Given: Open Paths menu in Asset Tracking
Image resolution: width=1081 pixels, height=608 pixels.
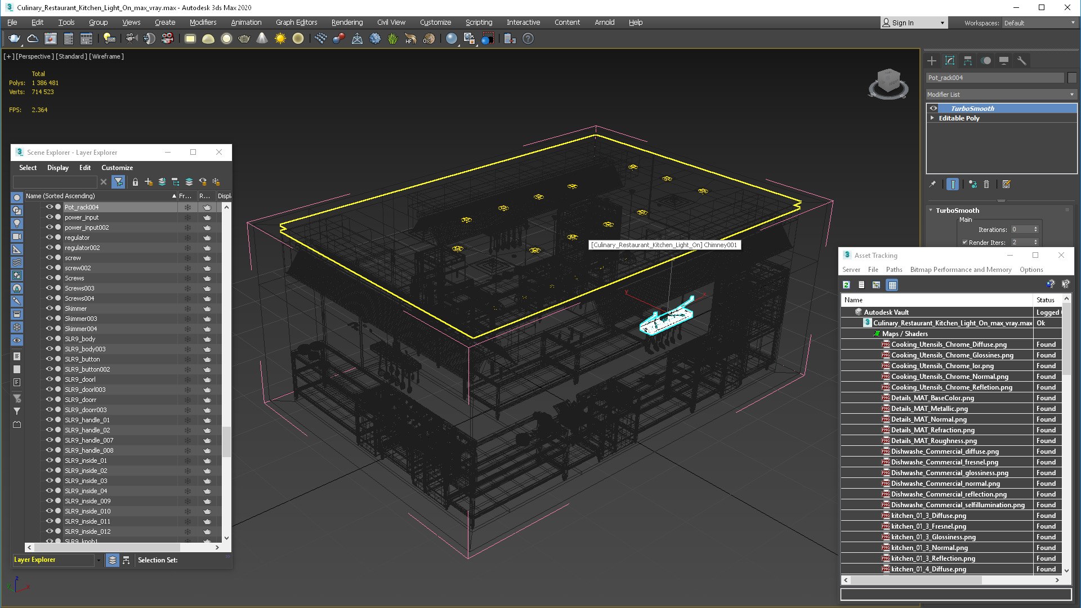Looking at the screenshot, I should pyautogui.click(x=894, y=270).
